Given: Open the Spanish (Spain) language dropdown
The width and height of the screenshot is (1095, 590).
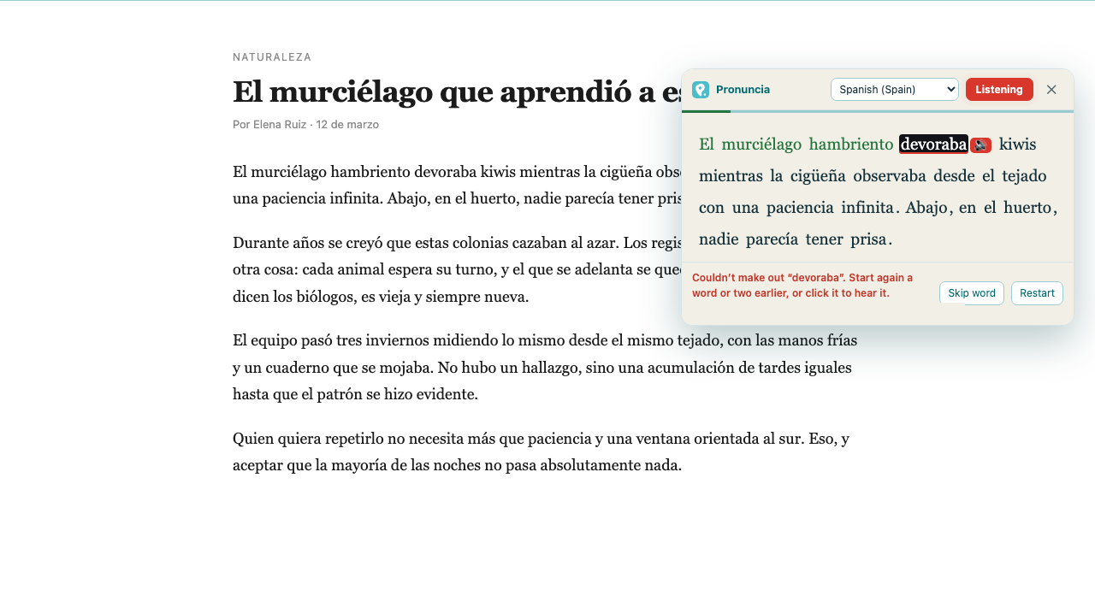Looking at the screenshot, I should click(x=895, y=90).
